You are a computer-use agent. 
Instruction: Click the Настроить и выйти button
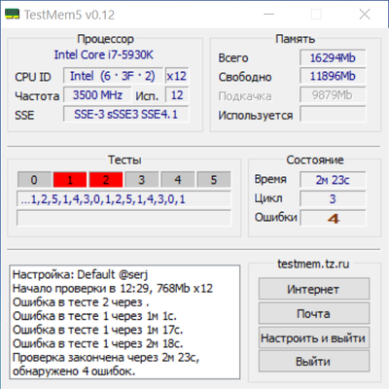pos(314,337)
